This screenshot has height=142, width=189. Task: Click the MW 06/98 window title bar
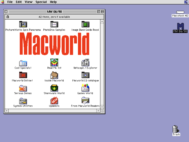pos(54,12)
